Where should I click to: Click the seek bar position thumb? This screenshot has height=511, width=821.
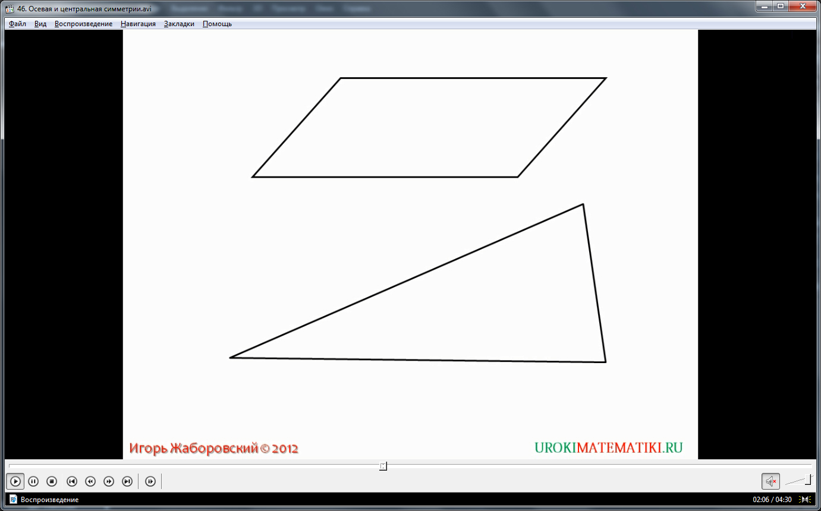pyautogui.click(x=383, y=466)
